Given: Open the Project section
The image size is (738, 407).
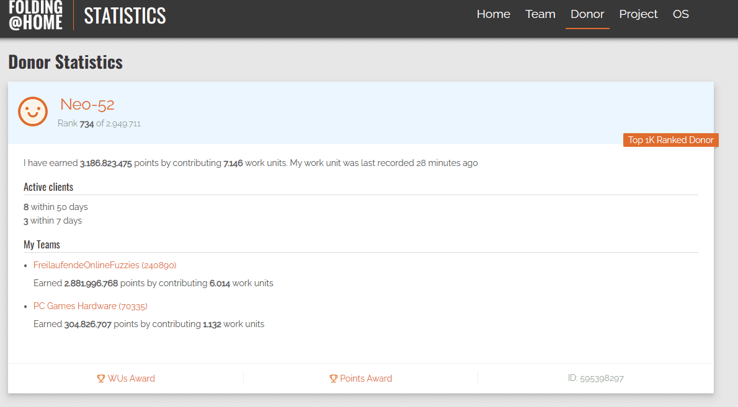Looking at the screenshot, I should (638, 14).
